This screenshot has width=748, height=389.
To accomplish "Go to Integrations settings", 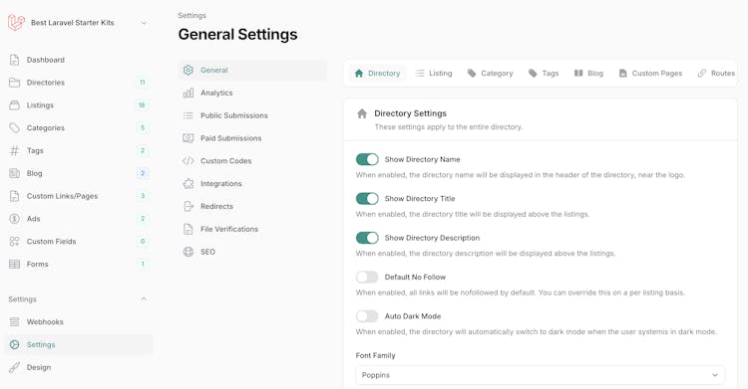I will click(x=252, y=184).
